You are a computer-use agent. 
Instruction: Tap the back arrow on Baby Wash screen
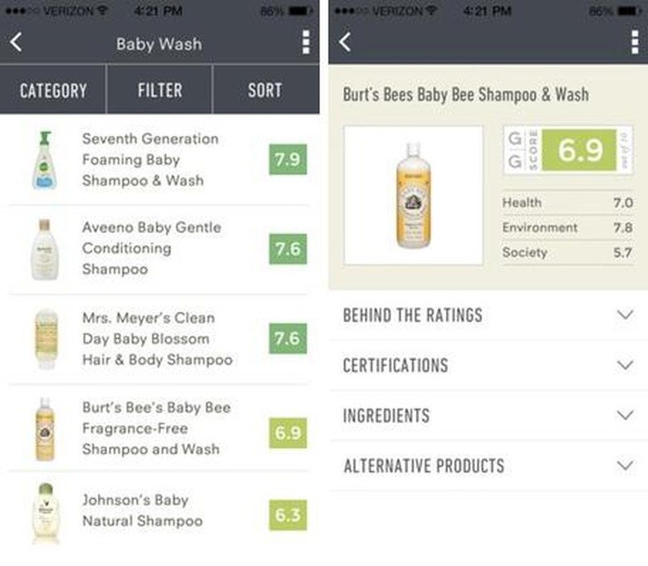pos(17,43)
